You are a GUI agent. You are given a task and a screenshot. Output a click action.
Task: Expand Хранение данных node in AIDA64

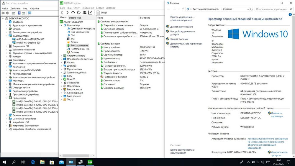pos(61,73)
